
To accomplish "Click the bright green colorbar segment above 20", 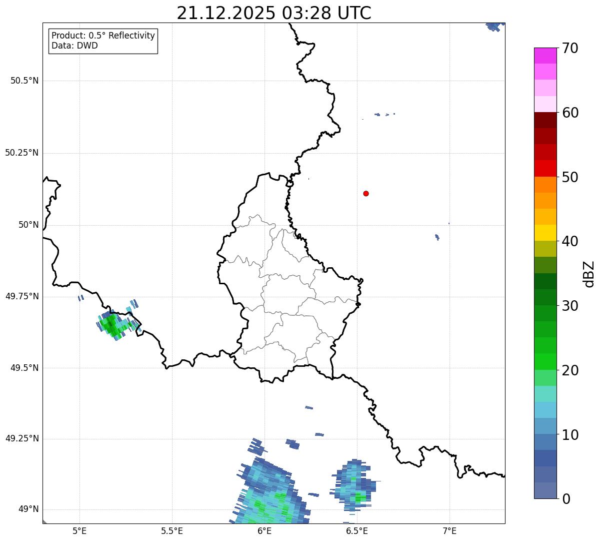I will click(x=545, y=361).
